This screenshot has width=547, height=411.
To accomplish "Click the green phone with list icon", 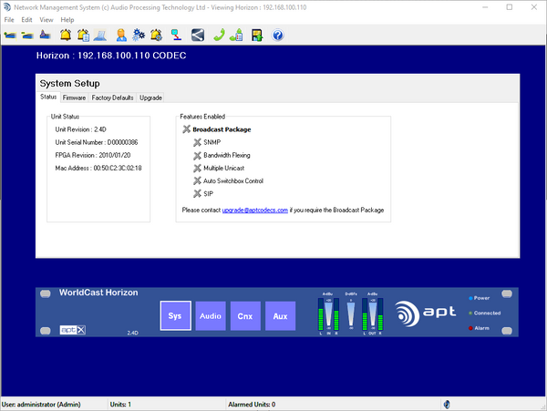I will (x=236, y=35).
